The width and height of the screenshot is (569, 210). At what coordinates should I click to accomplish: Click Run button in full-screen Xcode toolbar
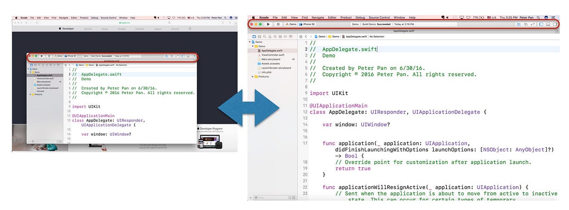[268, 24]
